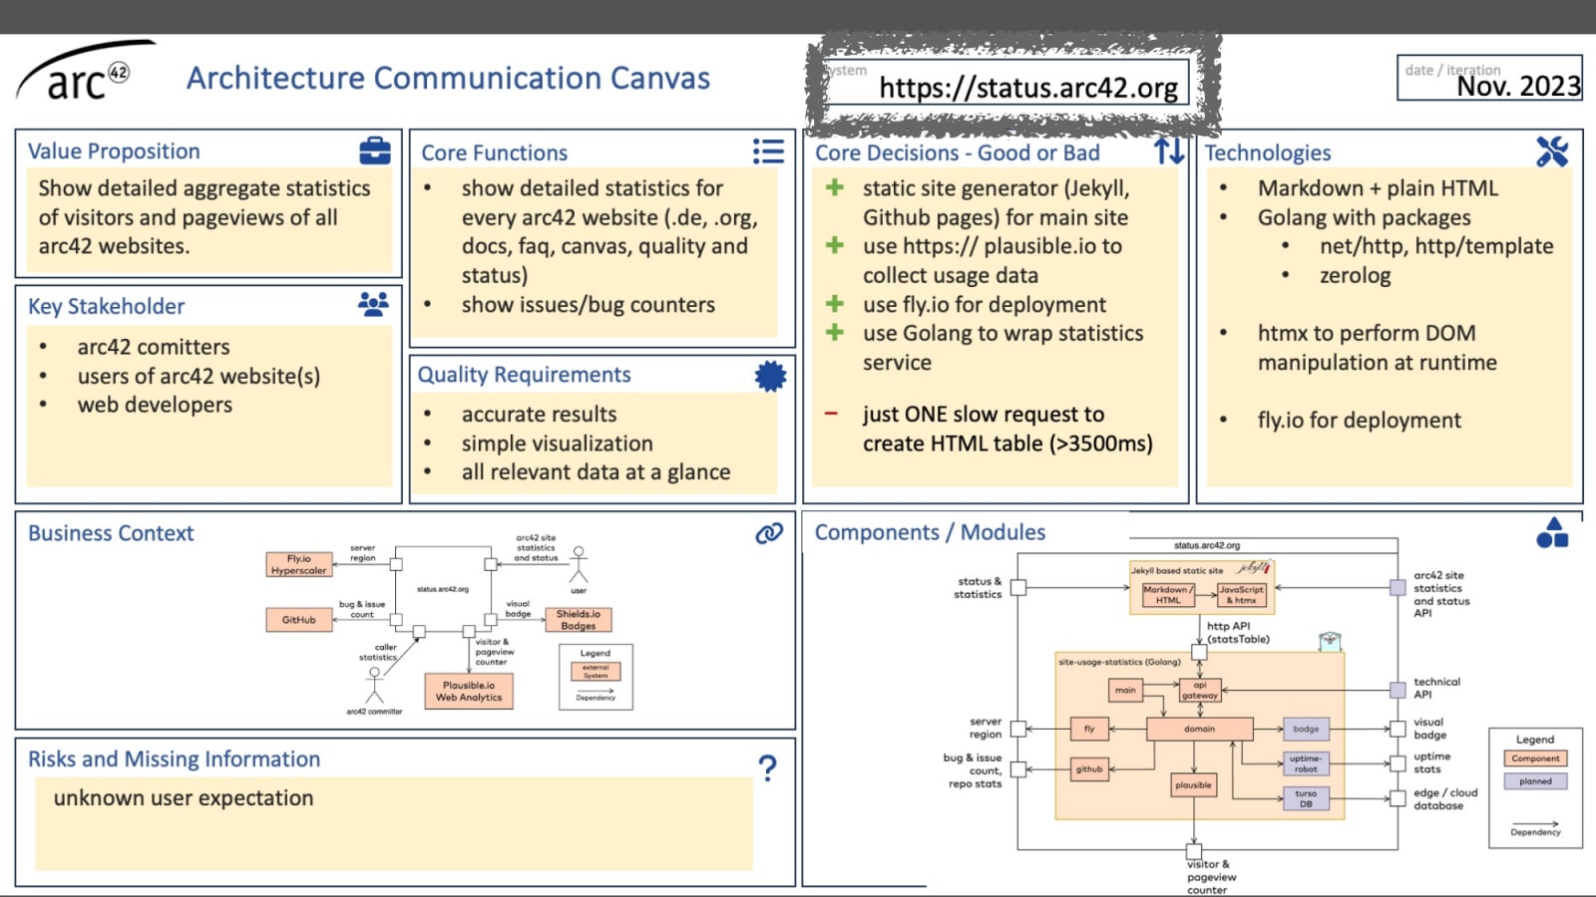
Task: Click the domain component box
Action: (x=1200, y=729)
